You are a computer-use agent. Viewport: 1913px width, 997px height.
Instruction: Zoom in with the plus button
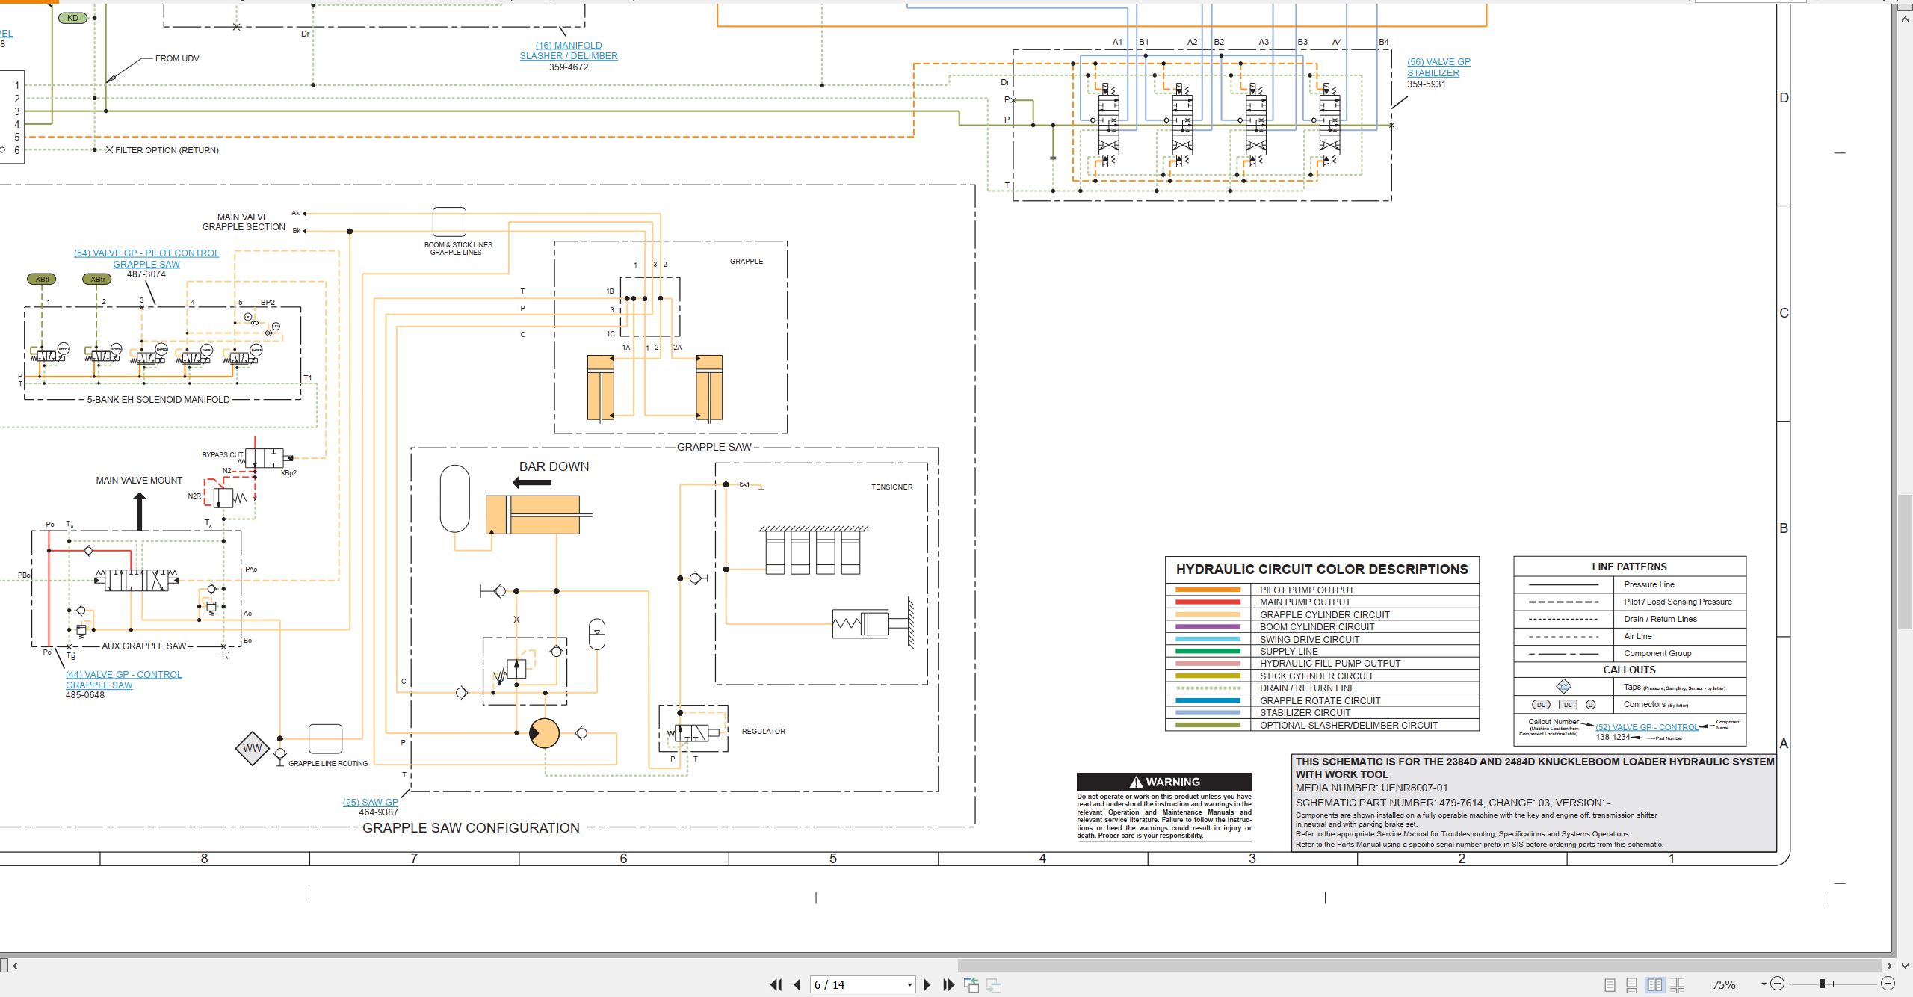pos(1888,984)
